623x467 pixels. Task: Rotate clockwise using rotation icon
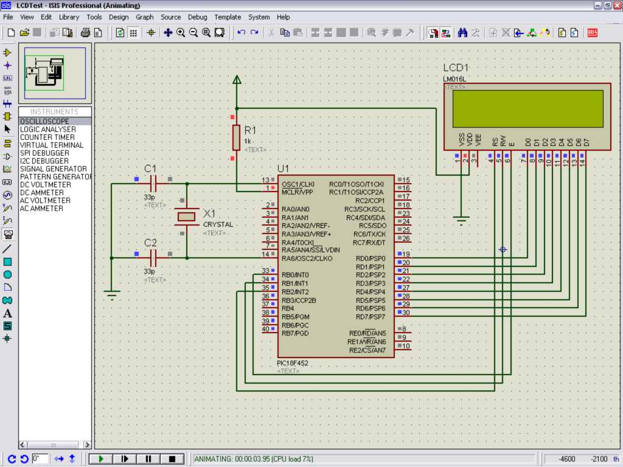click(x=12, y=459)
